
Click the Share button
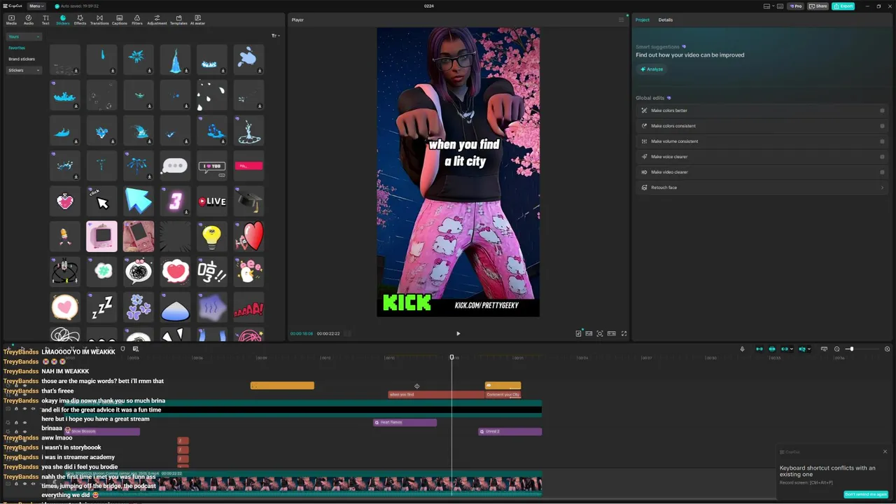[x=818, y=6]
